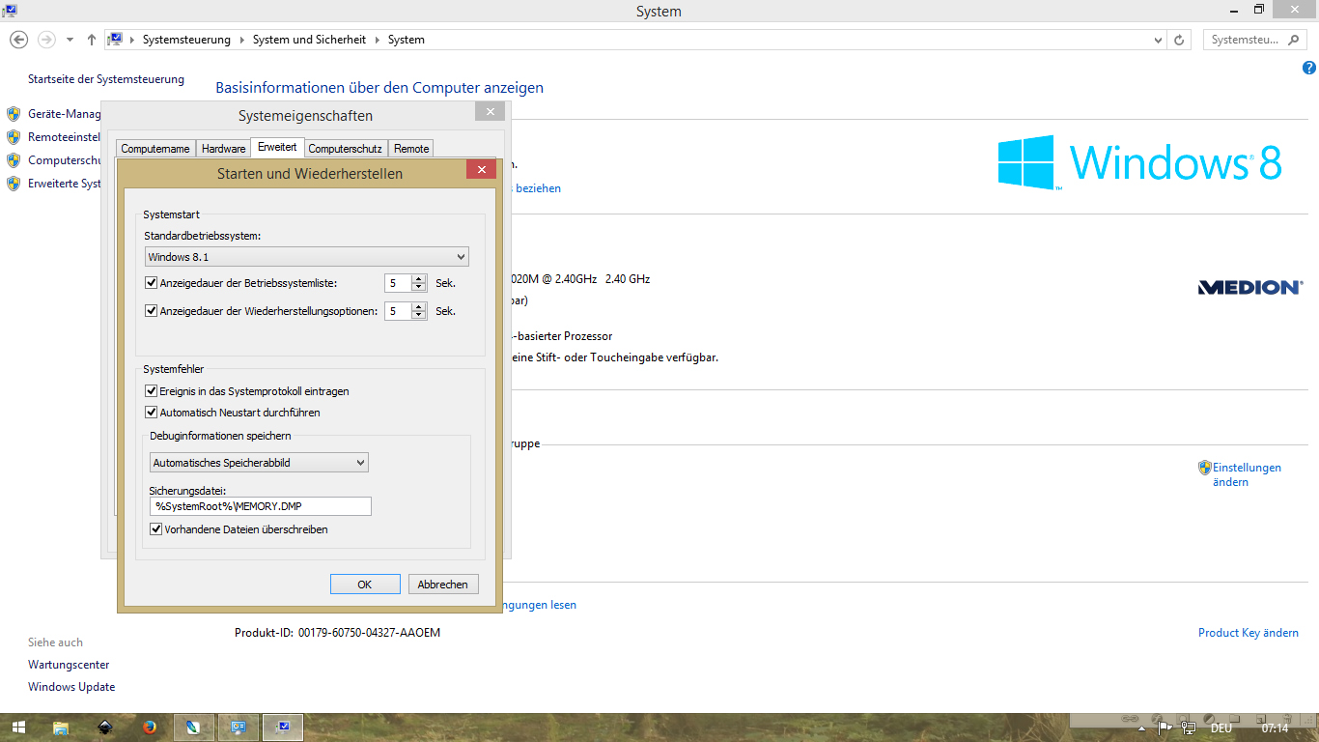Expand the breadcrumb arrow after System und Sicherheit
The height and width of the screenshot is (742, 1319).
(377, 40)
